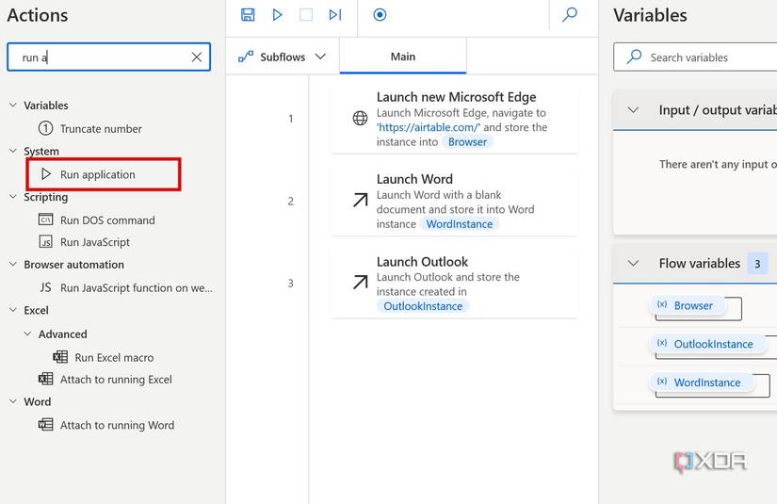Image resolution: width=777 pixels, height=504 pixels.
Task: Select the Run DOS command action
Action: click(x=107, y=220)
